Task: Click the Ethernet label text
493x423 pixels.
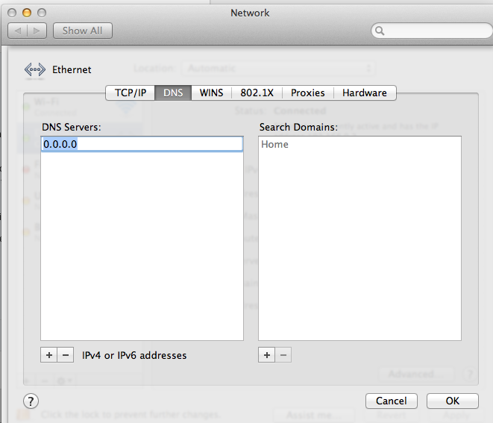Action: click(x=72, y=69)
